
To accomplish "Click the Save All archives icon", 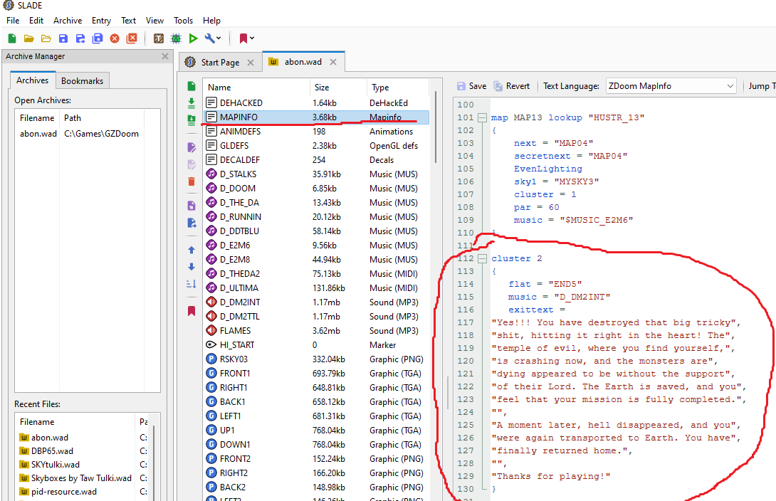I will 98,38.
